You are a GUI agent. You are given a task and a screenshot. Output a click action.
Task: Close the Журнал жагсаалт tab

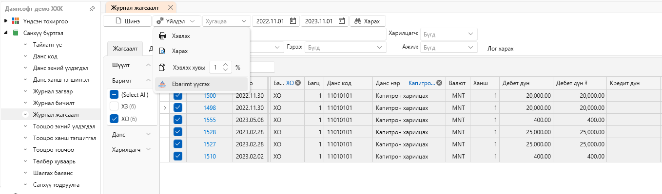click(170, 7)
